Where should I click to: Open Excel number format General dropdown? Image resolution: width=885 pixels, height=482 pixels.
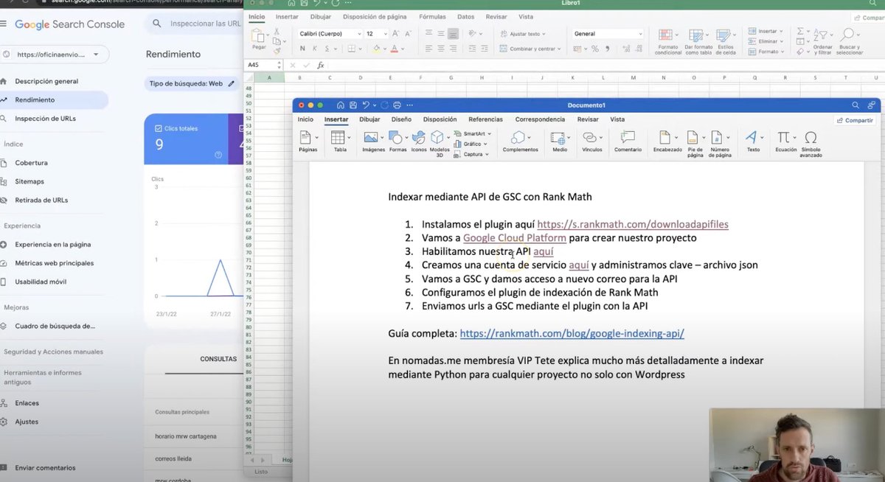pyautogui.click(x=640, y=34)
